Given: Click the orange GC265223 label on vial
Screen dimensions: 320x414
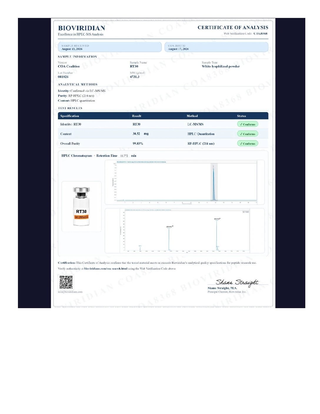Looking at the screenshot, I should click(81, 217).
